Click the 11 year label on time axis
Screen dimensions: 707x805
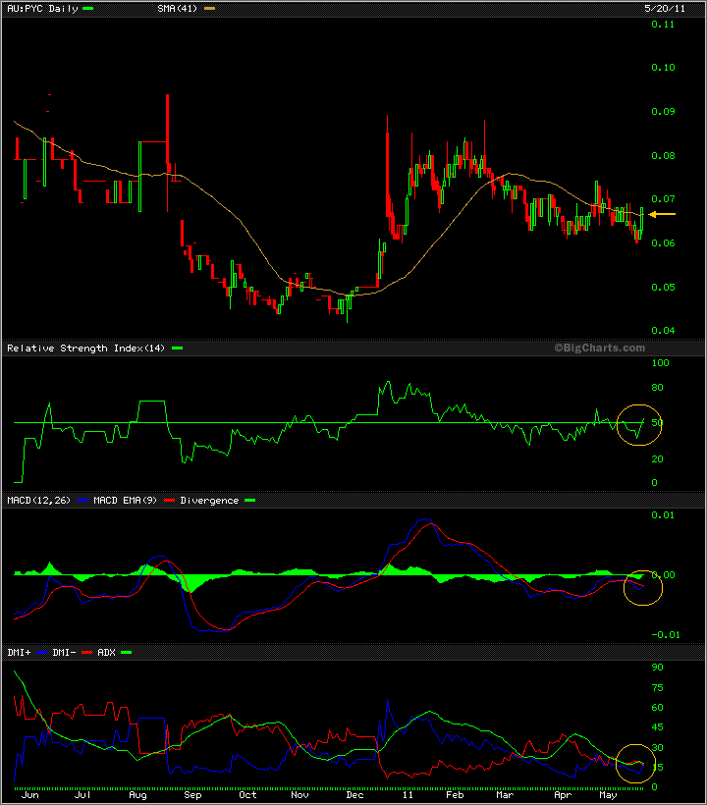(408, 795)
